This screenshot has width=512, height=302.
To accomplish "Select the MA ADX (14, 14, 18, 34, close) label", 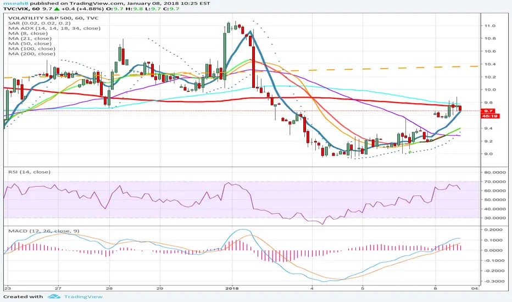I will pyautogui.click(x=54, y=29).
